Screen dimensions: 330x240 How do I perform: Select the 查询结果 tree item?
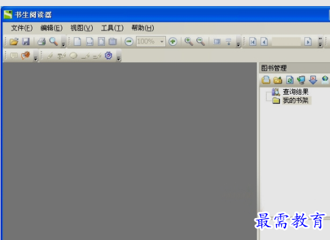295,92
